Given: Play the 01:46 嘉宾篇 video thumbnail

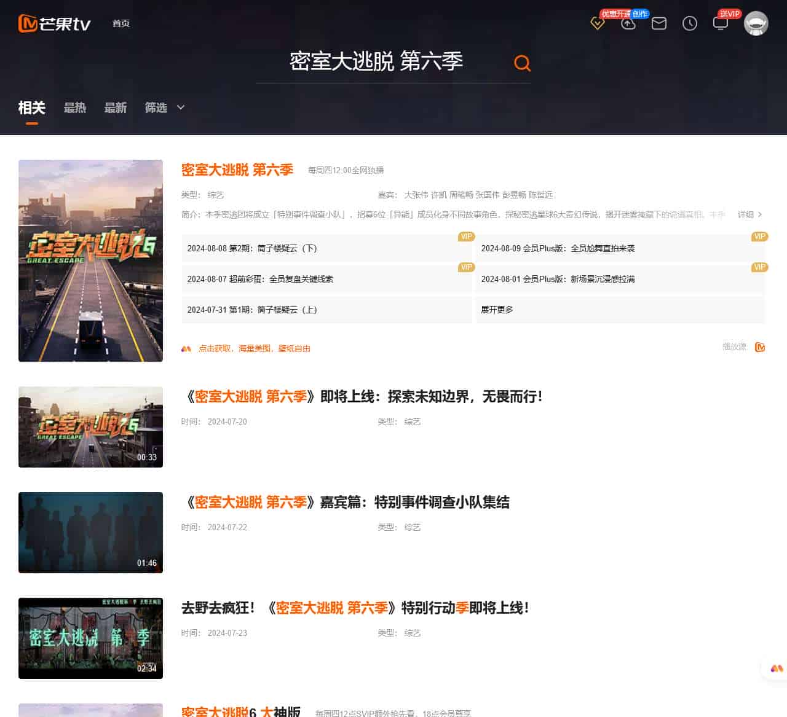Looking at the screenshot, I should (x=90, y=532).
